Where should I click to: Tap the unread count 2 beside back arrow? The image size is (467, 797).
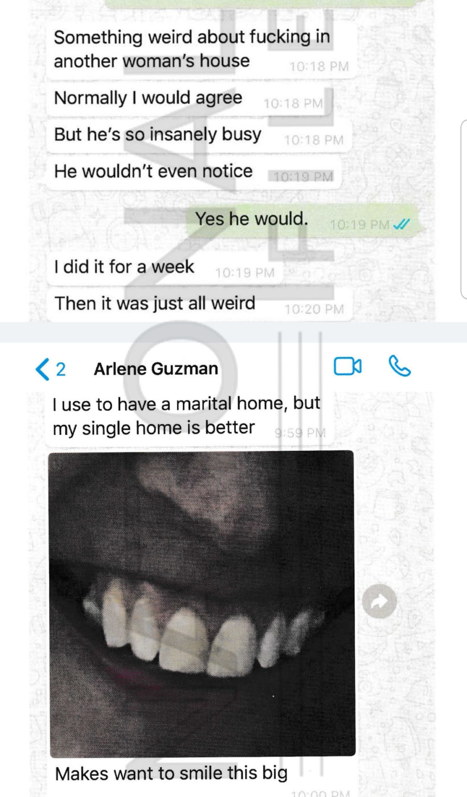(61, 369)
